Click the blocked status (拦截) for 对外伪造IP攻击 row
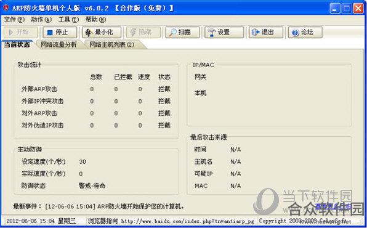Screen dimensions: 367x228 tap(164, 125)
